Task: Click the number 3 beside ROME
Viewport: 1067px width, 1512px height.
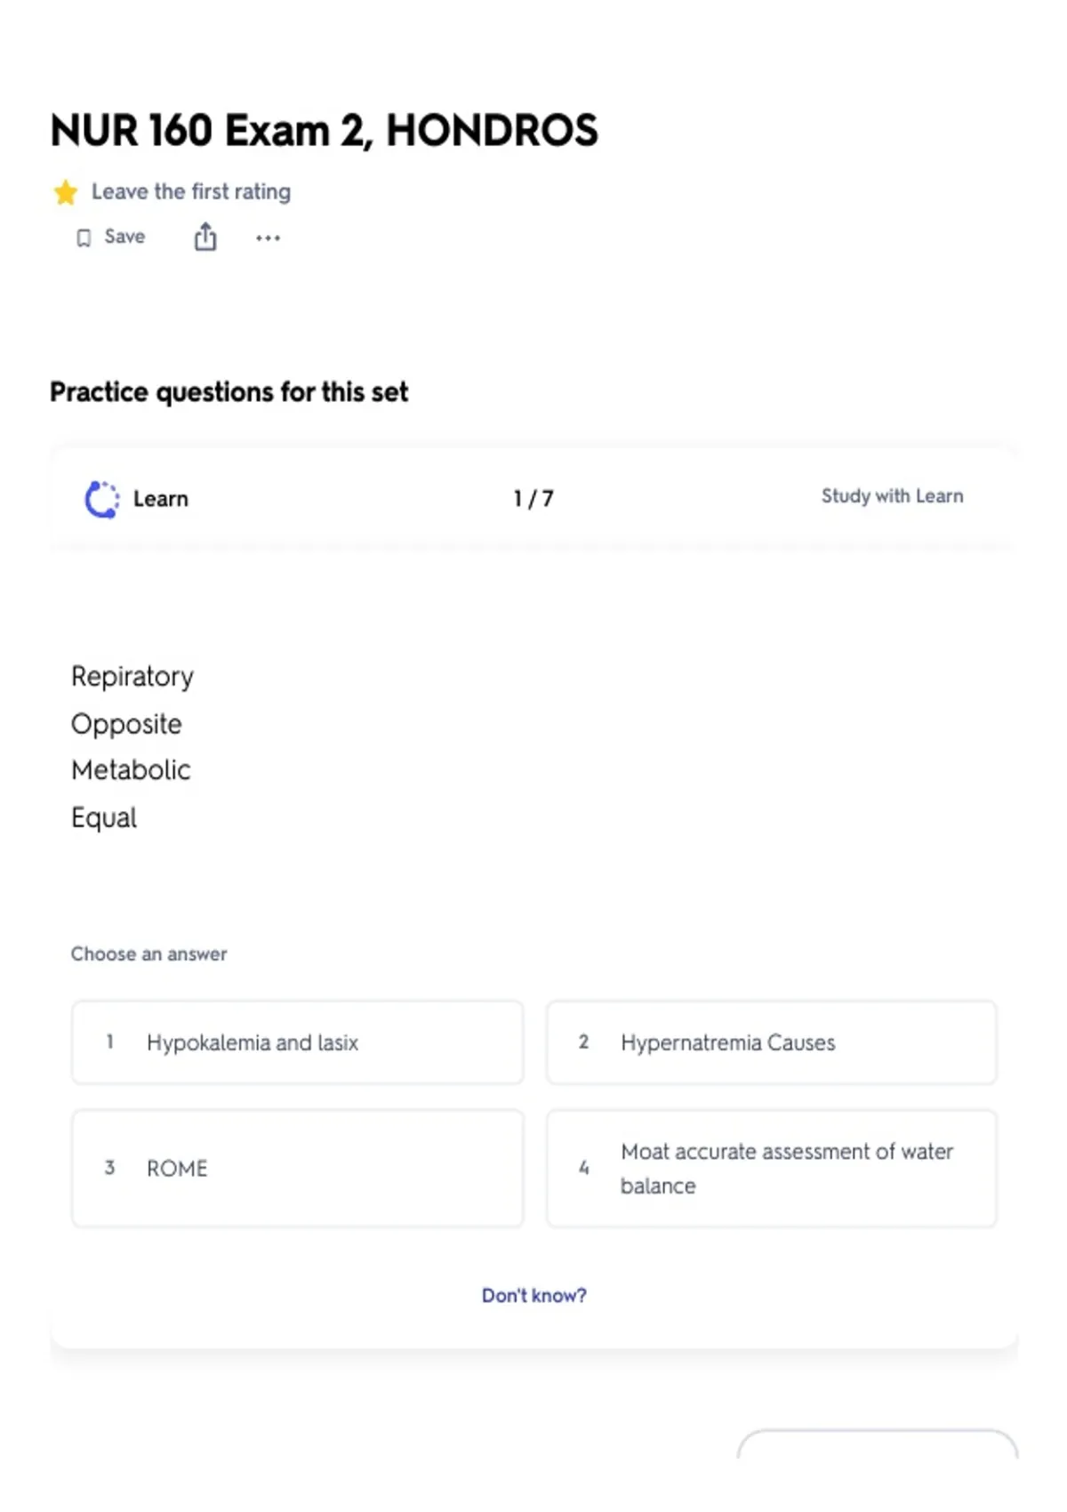Action: (x=110, y=1168)
